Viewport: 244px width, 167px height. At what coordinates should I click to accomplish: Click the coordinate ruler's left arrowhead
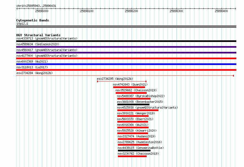[17, 9]
